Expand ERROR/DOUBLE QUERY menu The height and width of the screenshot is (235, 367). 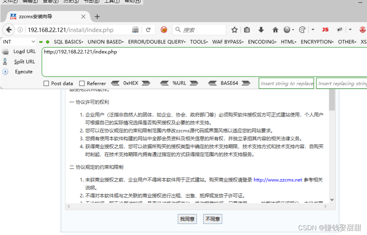click(x=157, y=42)
